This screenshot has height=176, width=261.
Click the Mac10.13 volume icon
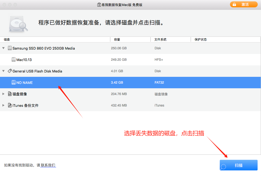click(14, 60)
